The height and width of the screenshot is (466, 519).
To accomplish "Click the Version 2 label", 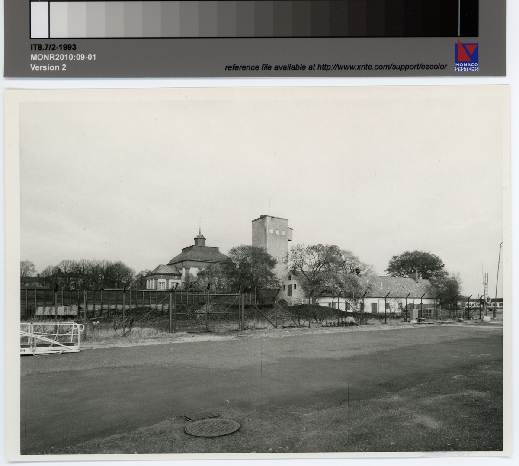I will (48, 67).
